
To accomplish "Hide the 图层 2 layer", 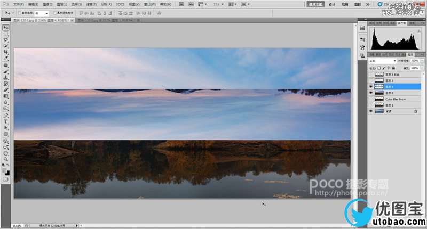I will coord(370,93).
